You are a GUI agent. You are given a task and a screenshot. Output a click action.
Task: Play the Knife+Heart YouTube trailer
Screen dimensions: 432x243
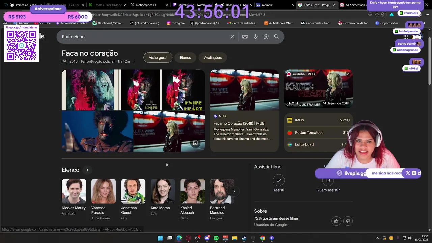pyautogui.click(x=318, y=89)
